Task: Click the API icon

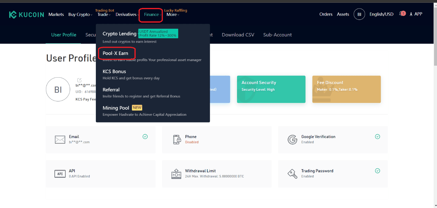Action: (60, 174)
